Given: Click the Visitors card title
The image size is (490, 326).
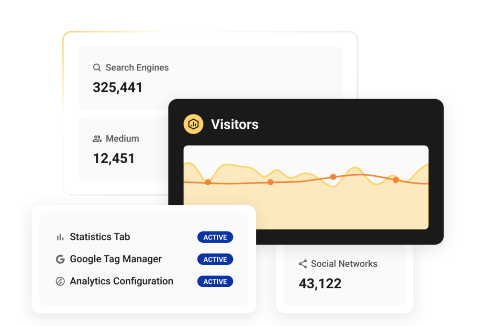Looking at the screenshot, I should pos(234,124).
